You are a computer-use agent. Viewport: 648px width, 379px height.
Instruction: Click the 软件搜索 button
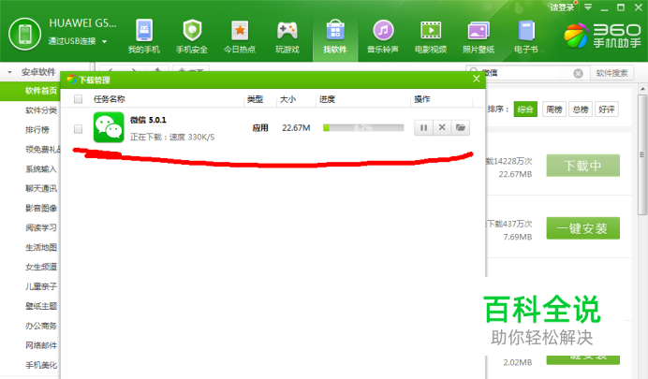pyautogui.click(x=611, y=74)
